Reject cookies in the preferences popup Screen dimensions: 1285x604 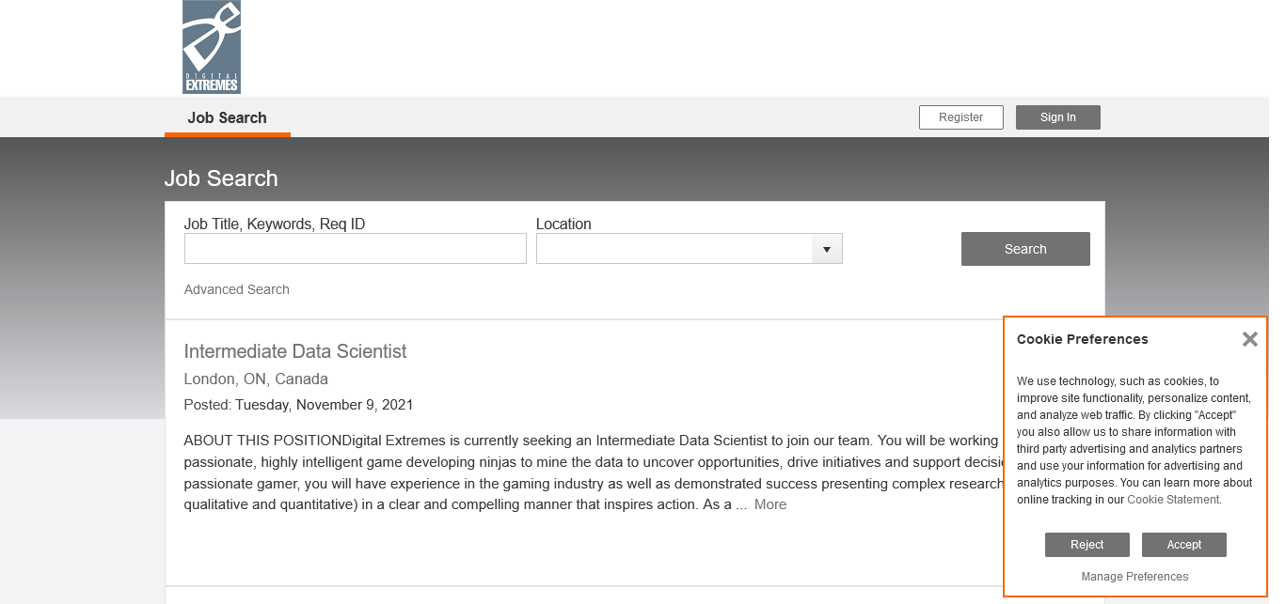[x=1087, y=545]
